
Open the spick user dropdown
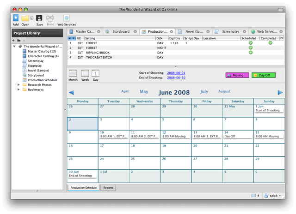[272, 196]
